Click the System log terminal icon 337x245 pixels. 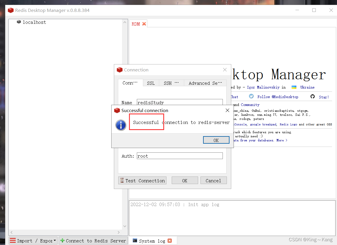(135, 240)
